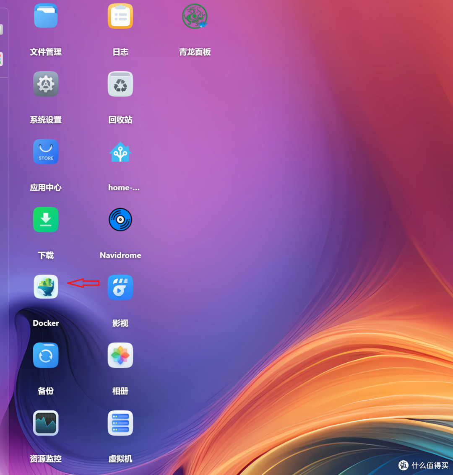This screenshot has height=475, width=453.
Task: Open 系统设置 system settings
Action: pyautogui.click(x=46, y=84)
